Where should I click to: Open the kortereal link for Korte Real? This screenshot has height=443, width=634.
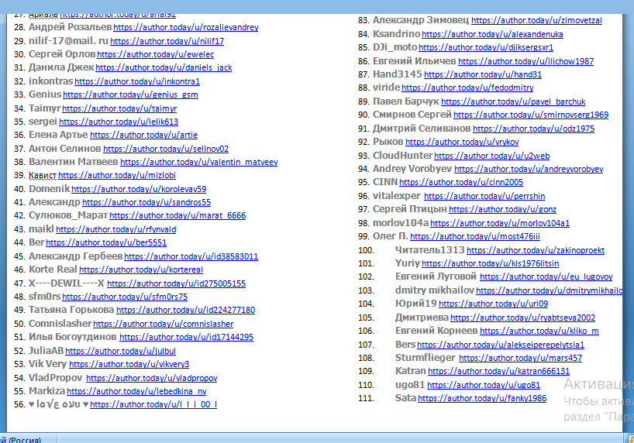pyautogui.click(x=140, y=270)
